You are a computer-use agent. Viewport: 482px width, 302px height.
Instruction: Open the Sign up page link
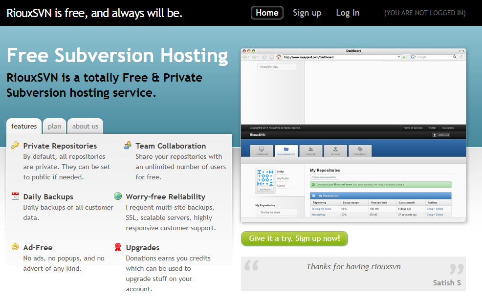coord(307,13)
